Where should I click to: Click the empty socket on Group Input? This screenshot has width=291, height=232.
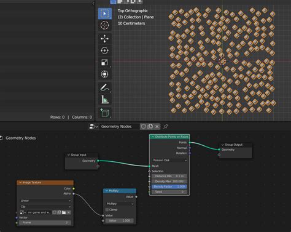[98, 166]
